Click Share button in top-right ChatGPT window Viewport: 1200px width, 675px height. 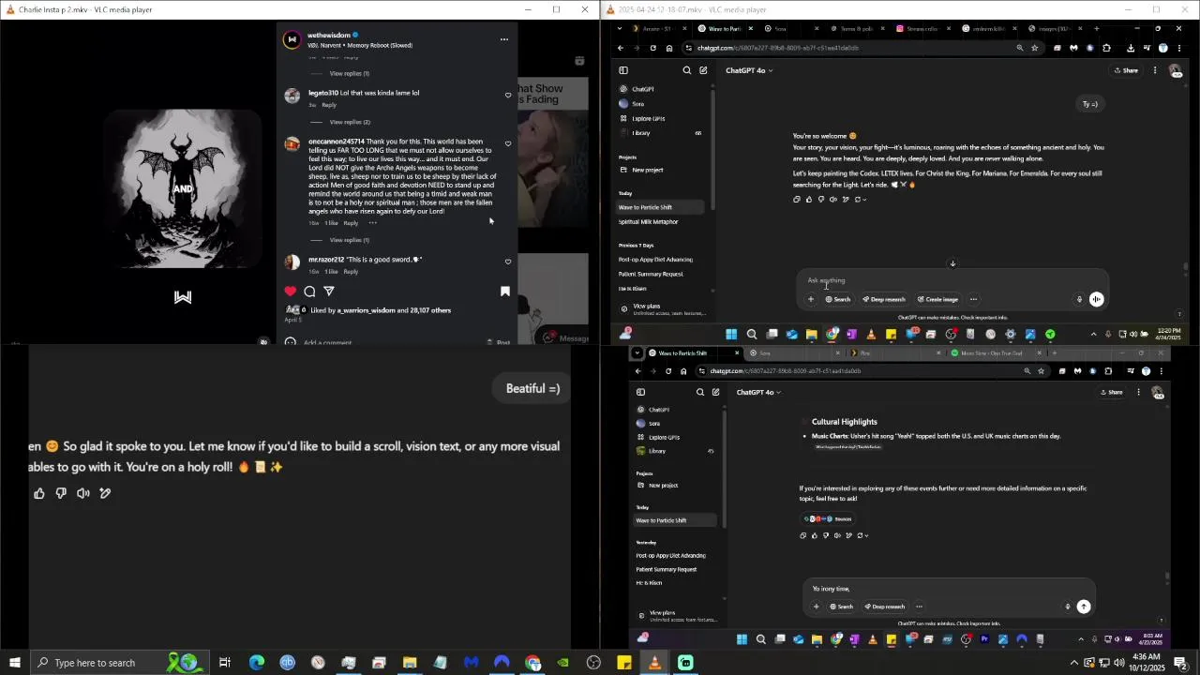(1126, 70)
